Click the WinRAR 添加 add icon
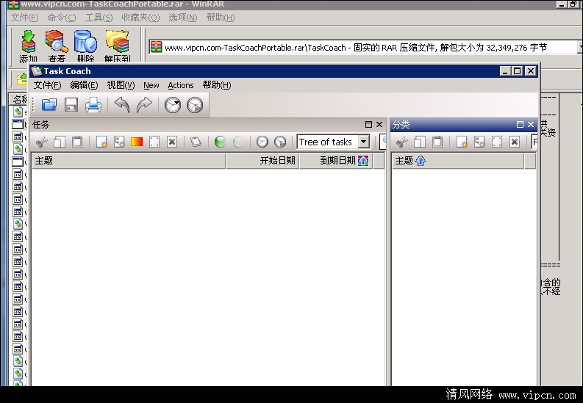 [x=28, y=46]
